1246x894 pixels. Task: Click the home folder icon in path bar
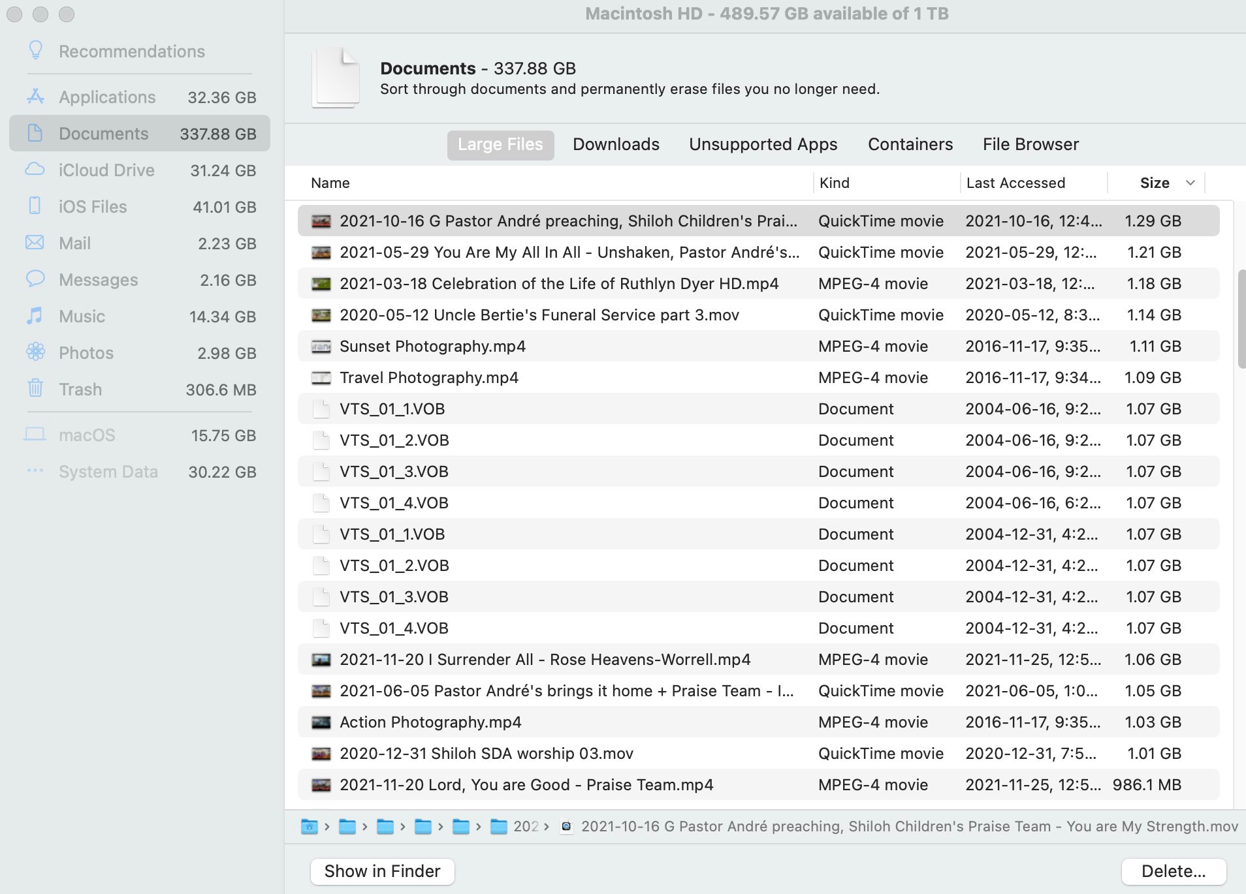[x=309, y=827]
